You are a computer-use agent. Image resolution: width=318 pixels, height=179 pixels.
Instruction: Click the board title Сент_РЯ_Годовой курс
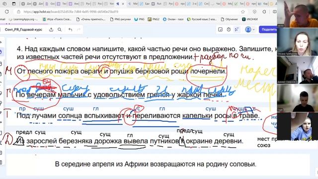pyautogui.click(x=23, y=30)
